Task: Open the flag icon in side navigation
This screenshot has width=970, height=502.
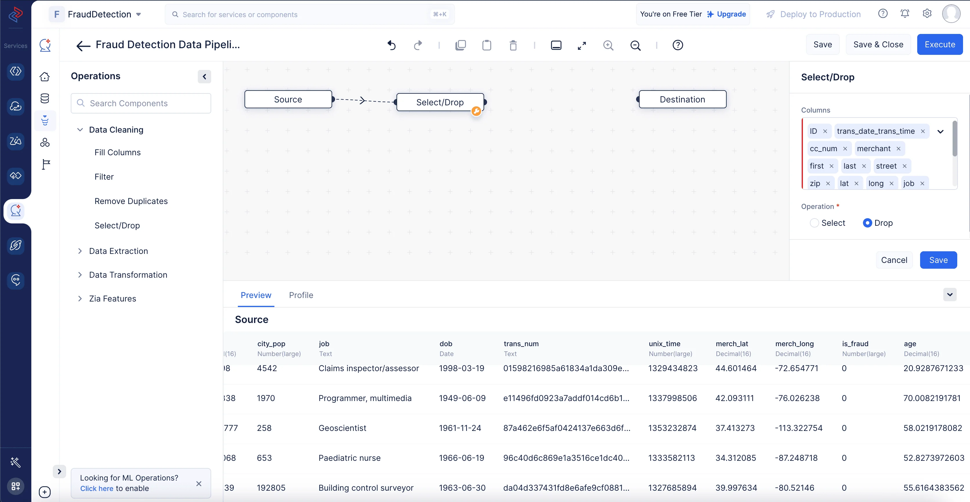Action: pyautogui.click(x=46, y=165)
